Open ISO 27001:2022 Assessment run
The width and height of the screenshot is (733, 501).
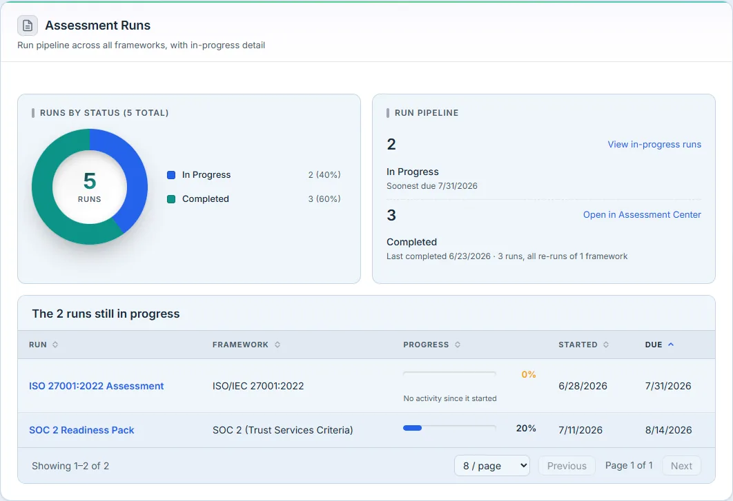(97, 386)
